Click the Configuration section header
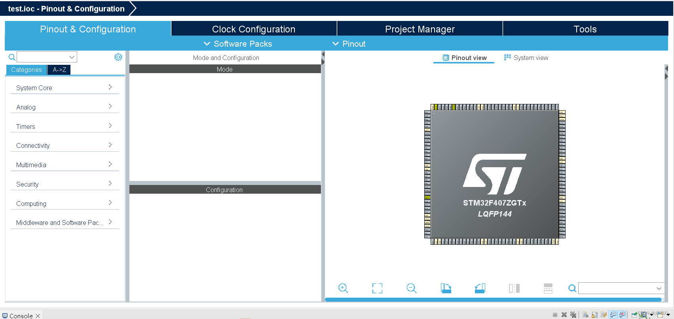Image resolution: width=674 pixels, height=319 pixels. click(x=225, y=190)
